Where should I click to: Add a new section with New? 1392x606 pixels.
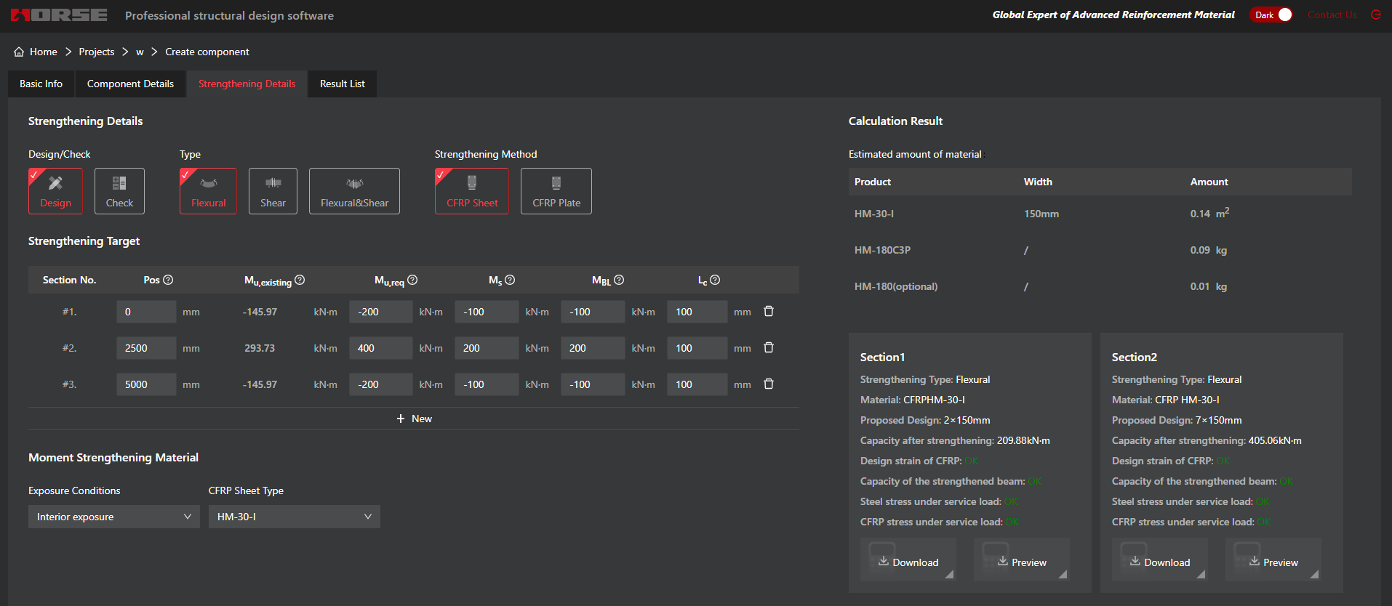(414, 419)
